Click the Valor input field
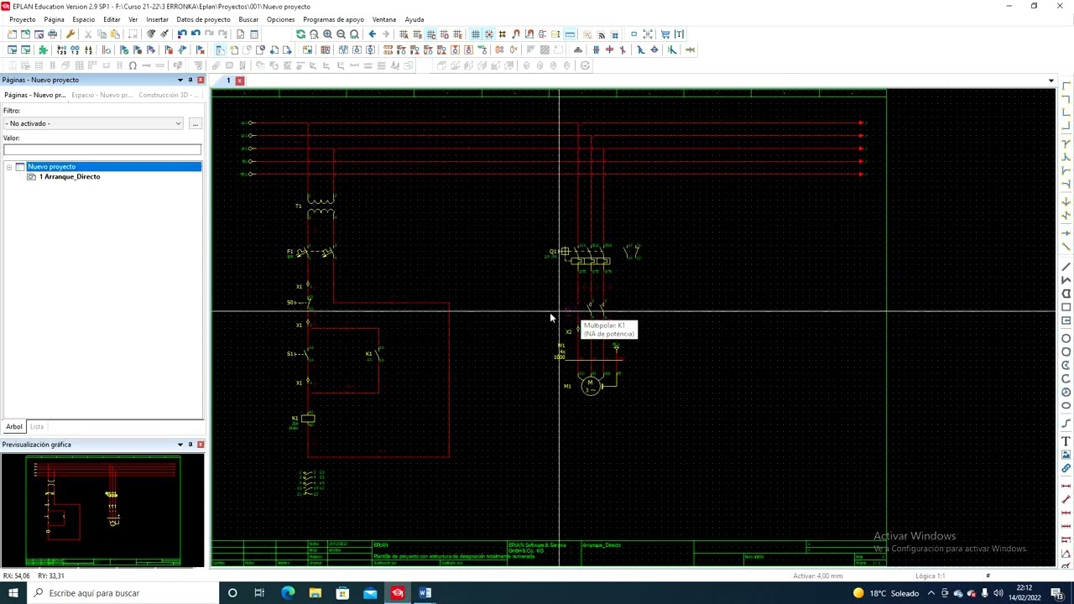Screen dimensions: 1074x604 pyautogui.click(x=102, y=149)
